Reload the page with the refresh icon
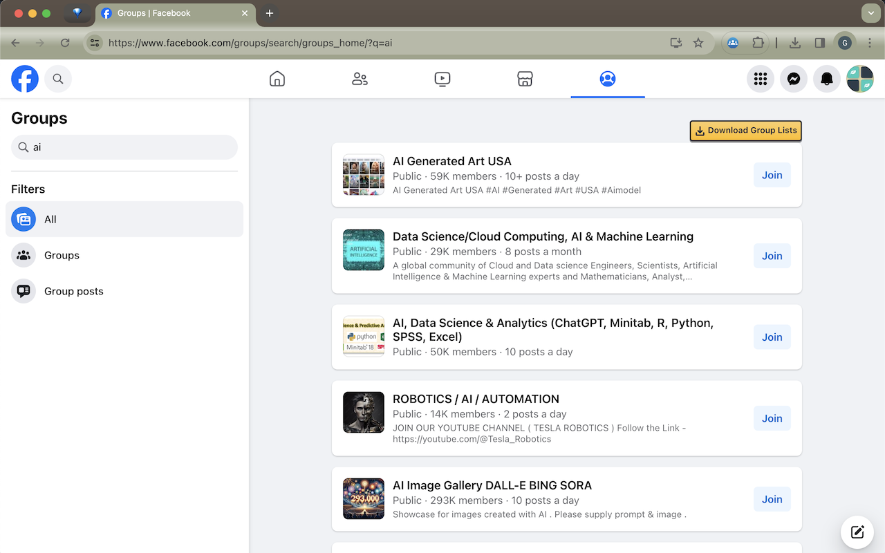Viewport: 885px width, 553px height. coord(65,43)
